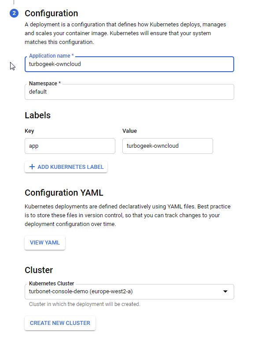Select the label Value field with turbogeek-owncloud

[x=168, y=146]
